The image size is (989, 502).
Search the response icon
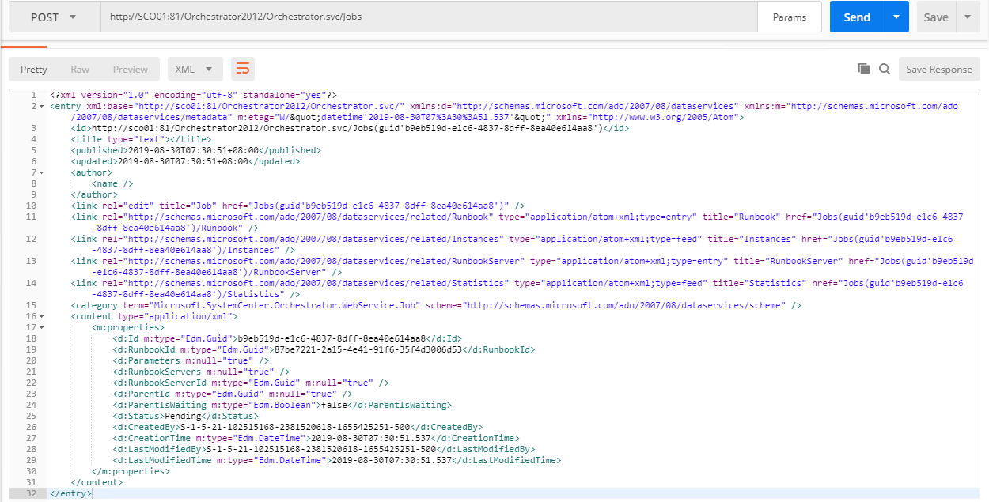[x=885, y=69]
